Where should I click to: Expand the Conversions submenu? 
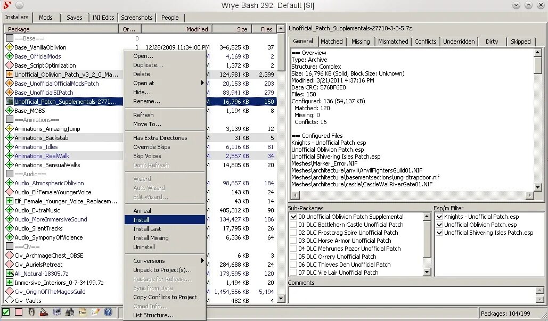165,260
